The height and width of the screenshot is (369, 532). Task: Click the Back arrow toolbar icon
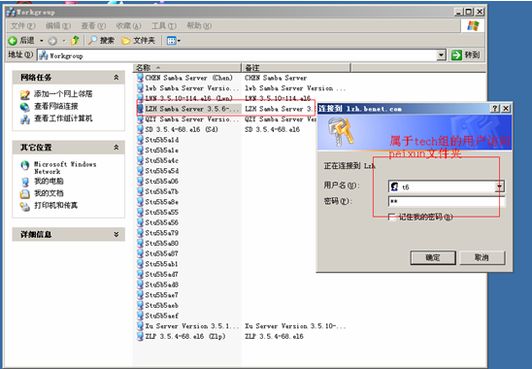13,41
